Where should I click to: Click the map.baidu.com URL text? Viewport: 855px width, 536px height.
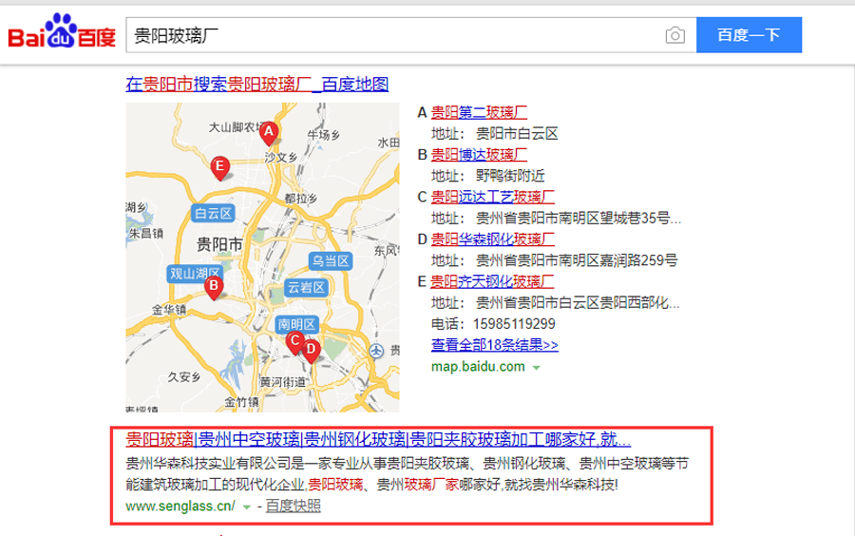coord(478,367)
